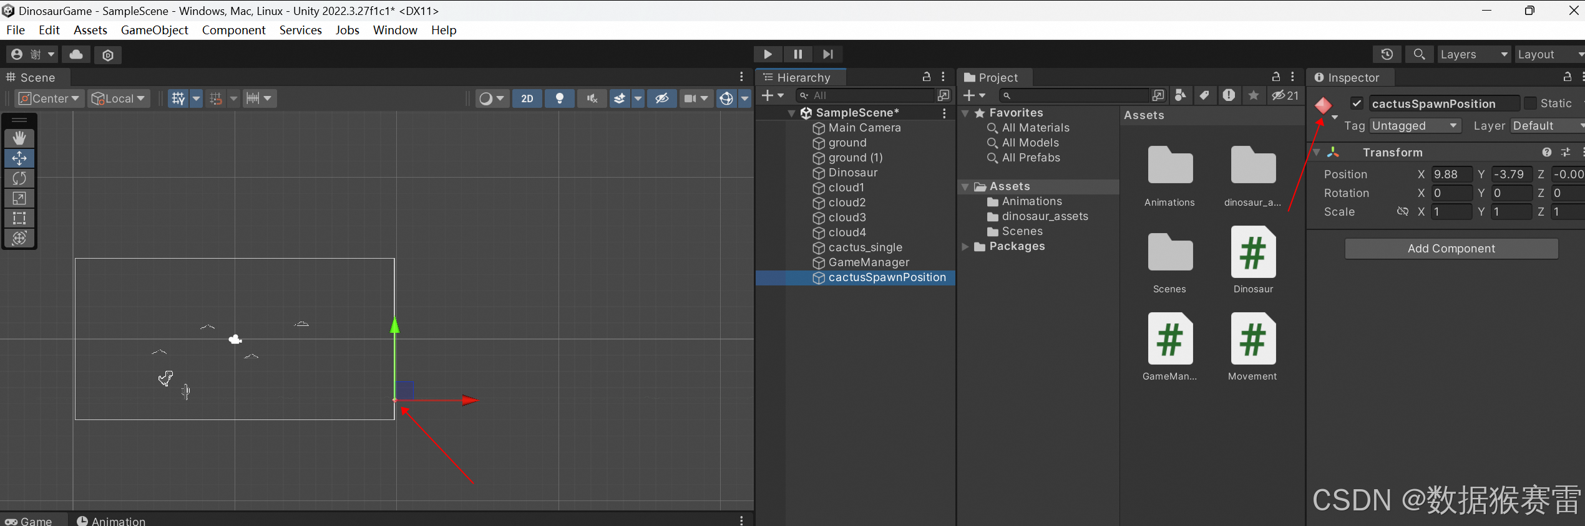Open the Assets menu
Viewport: 1585px width, 526px height.
[x=90, y=30]
